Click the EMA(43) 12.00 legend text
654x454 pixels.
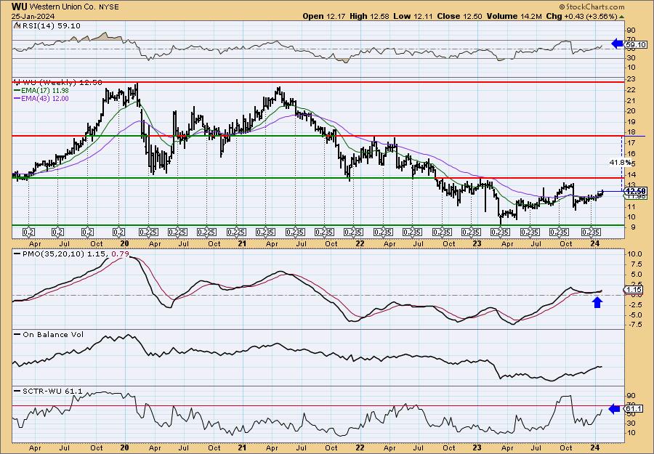[44, 99]
